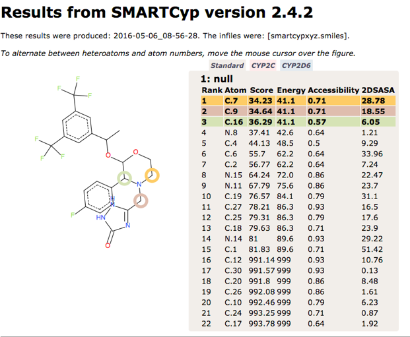Click the morpholine ring N atom label
410x337 pixels.
tap(139, 184)
